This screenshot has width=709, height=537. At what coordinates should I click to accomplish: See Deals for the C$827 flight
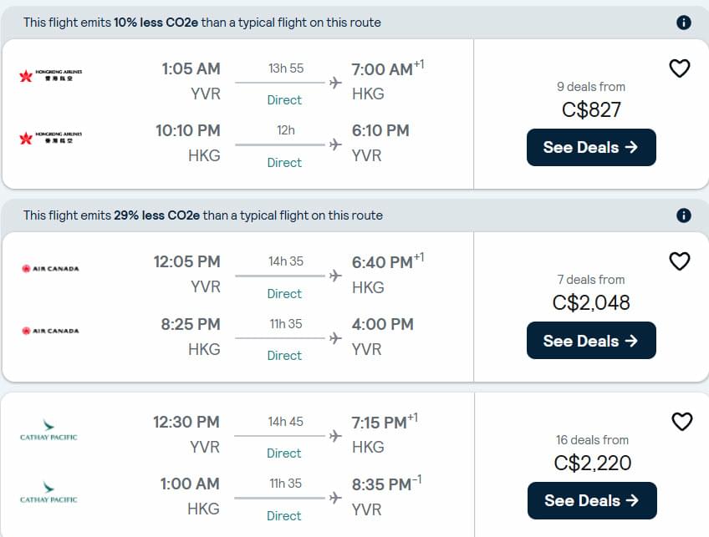(x=591, y=147)
